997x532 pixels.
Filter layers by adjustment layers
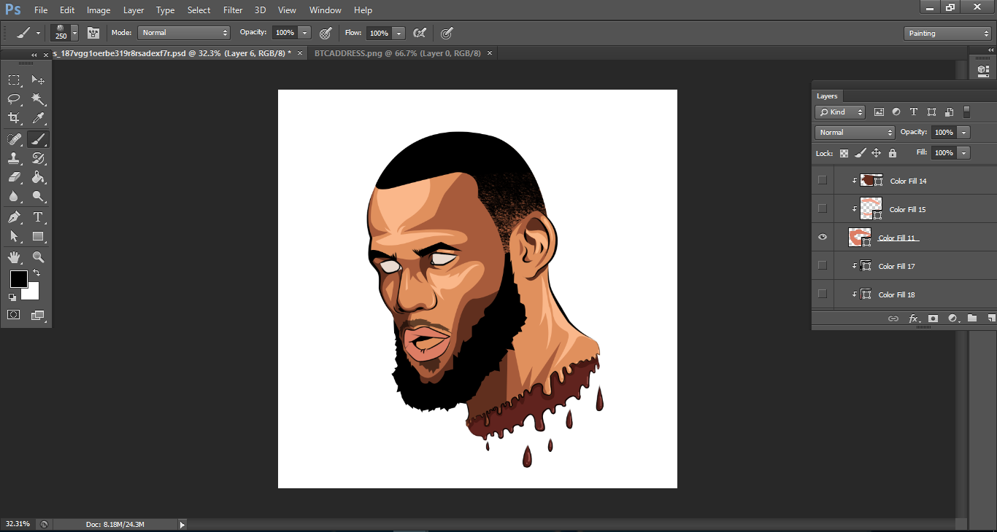coord(896,112)
